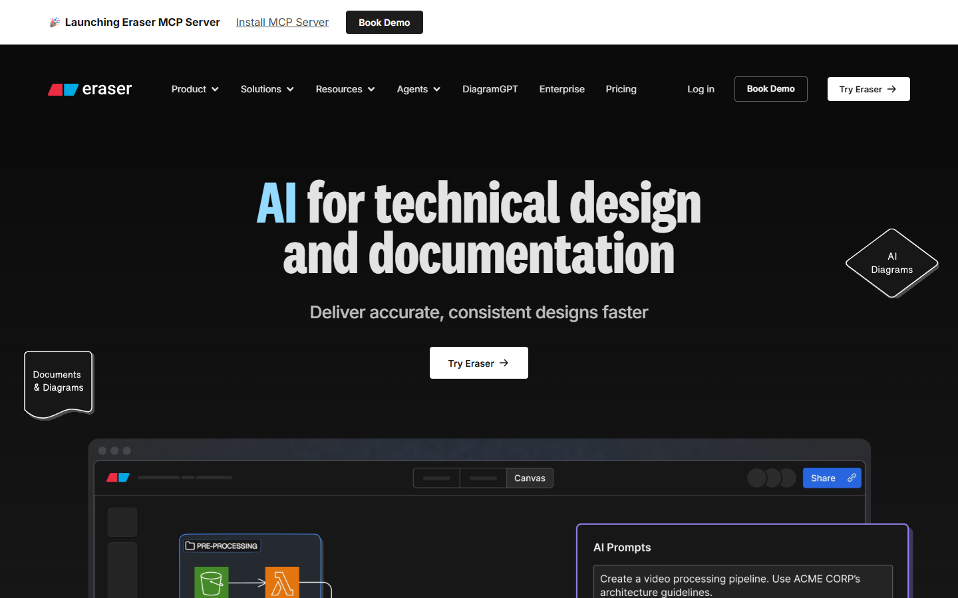Click the Install MCP Server link
Image resolution: width=958 pixels, height=598 pixels.
tap(282, 23)
